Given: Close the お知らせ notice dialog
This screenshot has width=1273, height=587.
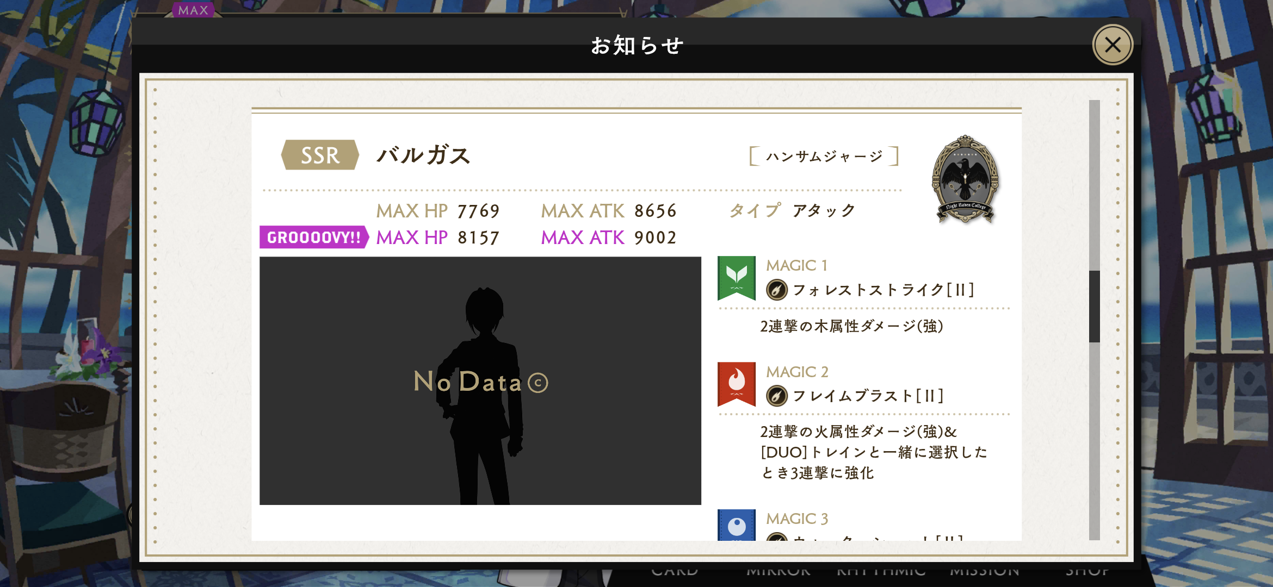Looking at the screenshot, I should [1113, 45].
